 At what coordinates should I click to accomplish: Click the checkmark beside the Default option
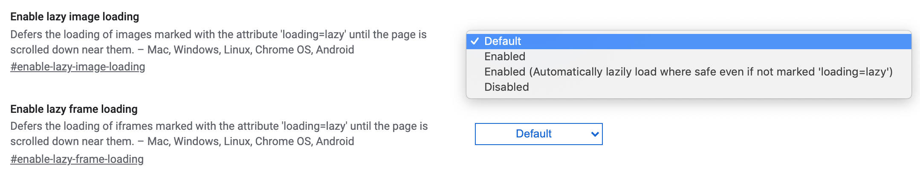(x=474, y=41)
